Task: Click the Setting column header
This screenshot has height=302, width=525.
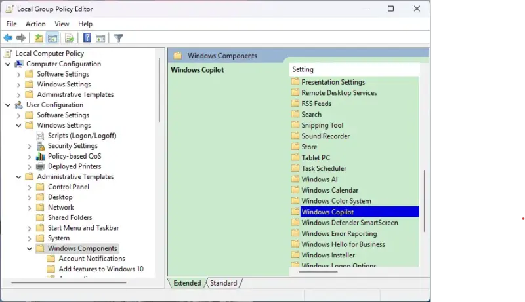Action: coord(354,69)
